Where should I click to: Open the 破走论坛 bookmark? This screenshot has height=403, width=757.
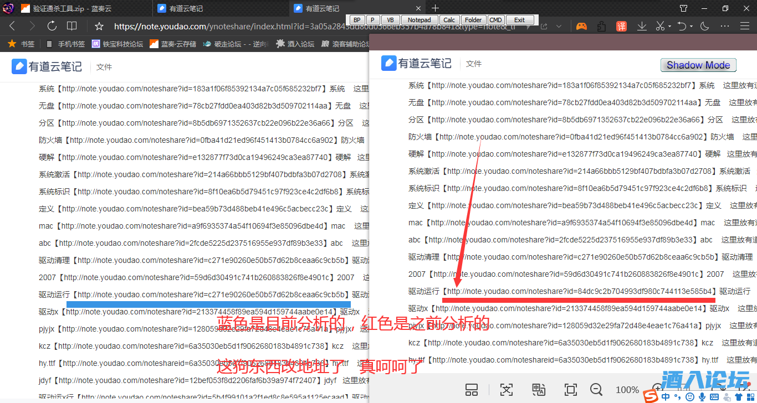click(x=235, y=44)
